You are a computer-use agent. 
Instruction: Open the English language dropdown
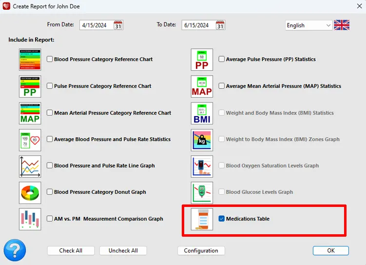pos(308,25)
